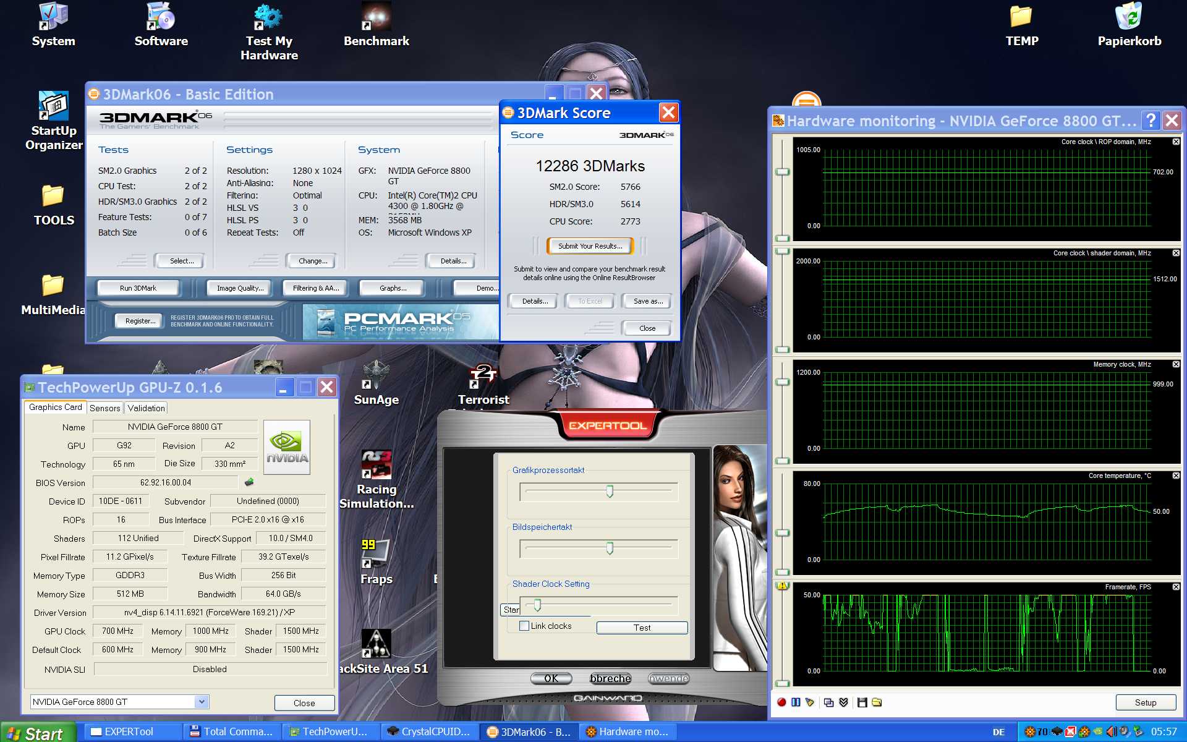Pause hardware monitoring with the blue pause icon

tap(796, 702)
